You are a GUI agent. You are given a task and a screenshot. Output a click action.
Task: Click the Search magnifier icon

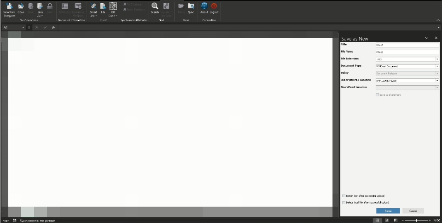[155, 6]
